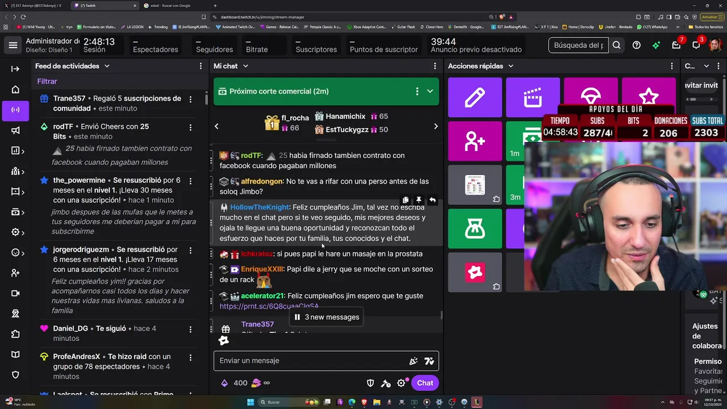The width and height of the screenshot is (727, 409).
Task: Click the pause icon on new messages banner
Action: [x=297, y=317]
